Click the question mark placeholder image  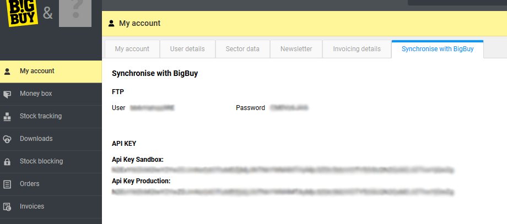[x=75, y=13]
